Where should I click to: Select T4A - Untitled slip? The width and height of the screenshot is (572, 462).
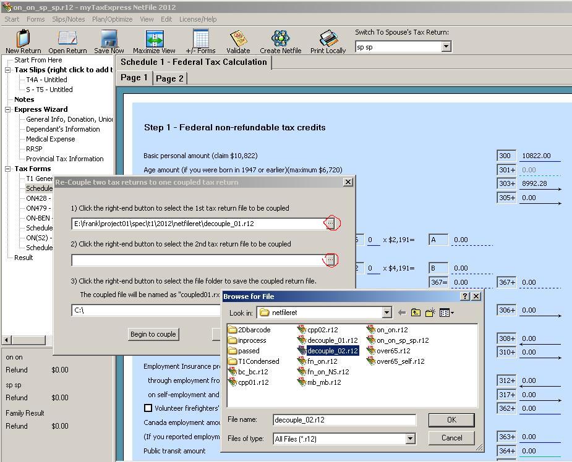(46, 80)
